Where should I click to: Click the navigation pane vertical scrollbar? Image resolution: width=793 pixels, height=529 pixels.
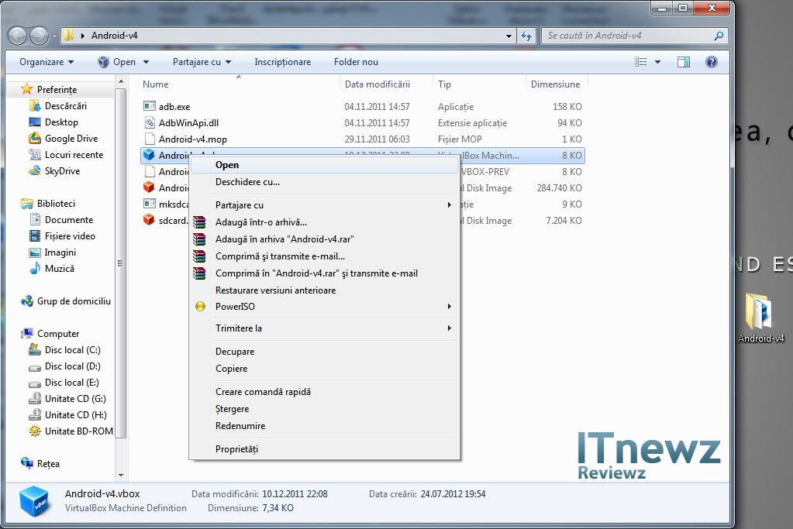click(120, 263)
